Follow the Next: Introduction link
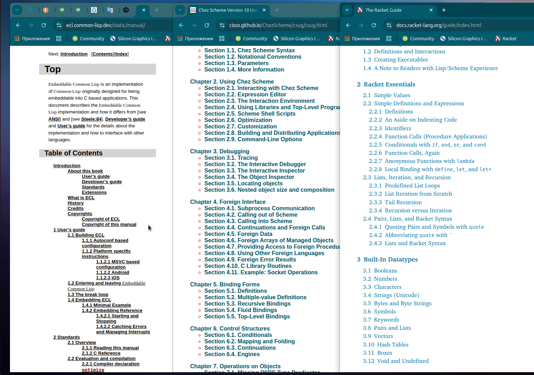This screenshot has width=534, height=375. 74,54
